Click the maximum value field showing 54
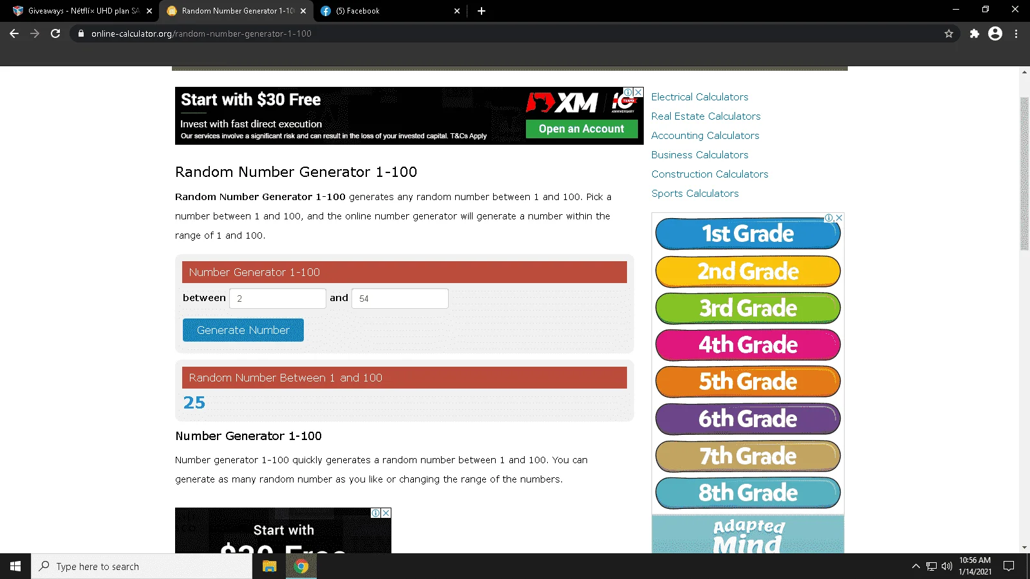This screenshot has height=579, width=1030. coord(400,299)
